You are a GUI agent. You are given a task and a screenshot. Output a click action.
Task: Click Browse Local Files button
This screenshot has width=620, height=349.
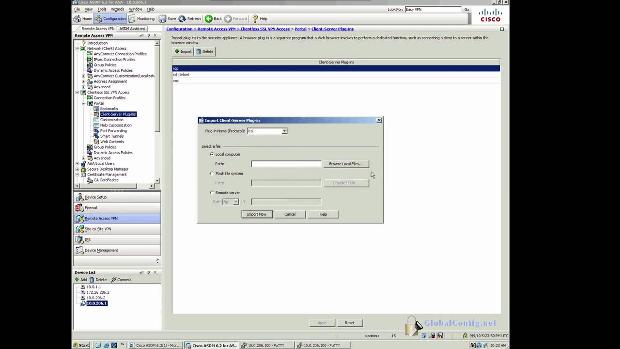click(346, 164)
